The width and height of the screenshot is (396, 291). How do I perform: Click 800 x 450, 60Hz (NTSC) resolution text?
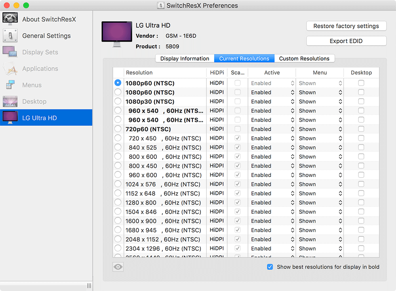pos(165,166)
